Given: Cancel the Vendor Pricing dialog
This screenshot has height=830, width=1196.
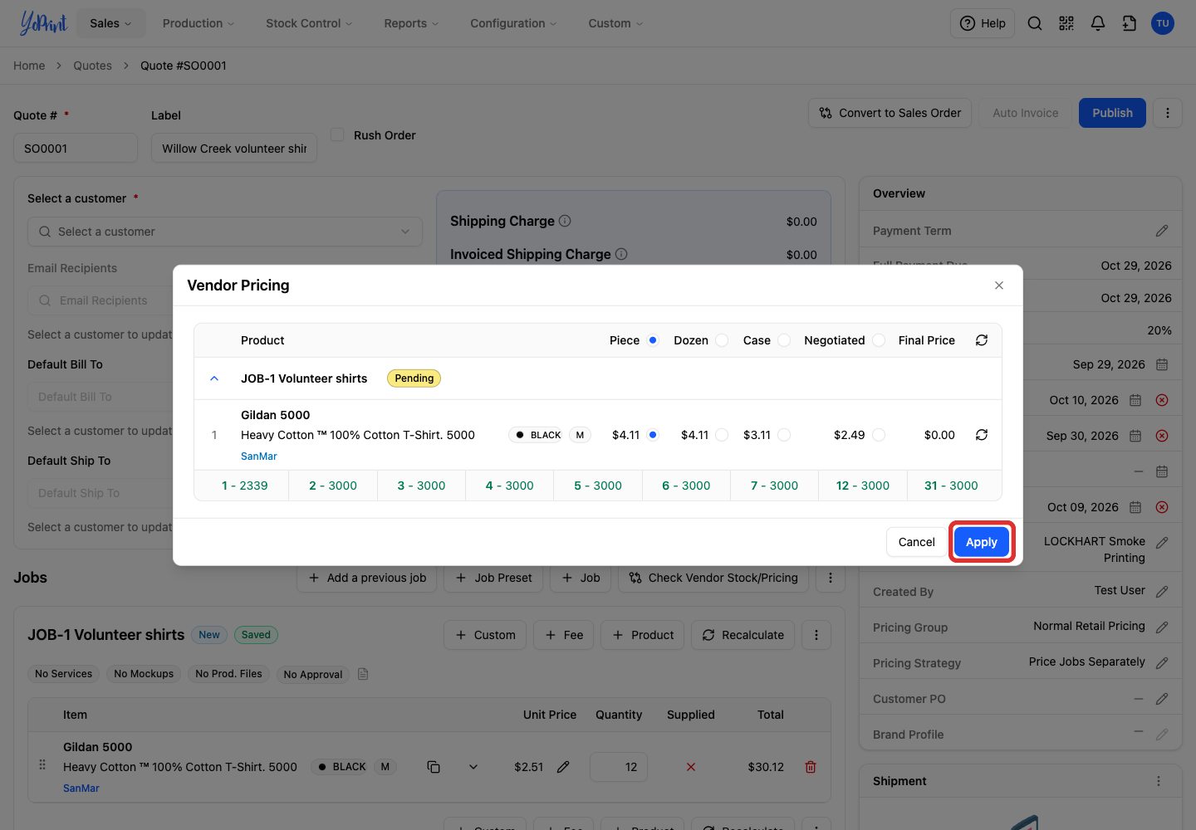Looking at the screenshot, I should click(x=917, y=542).
